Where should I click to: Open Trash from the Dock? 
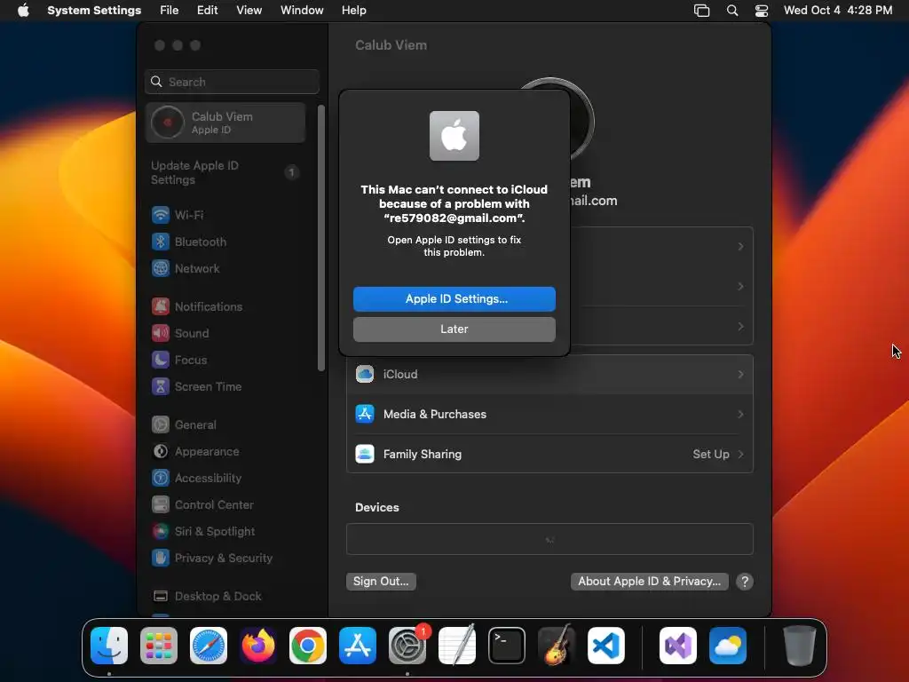click(800, 646)
